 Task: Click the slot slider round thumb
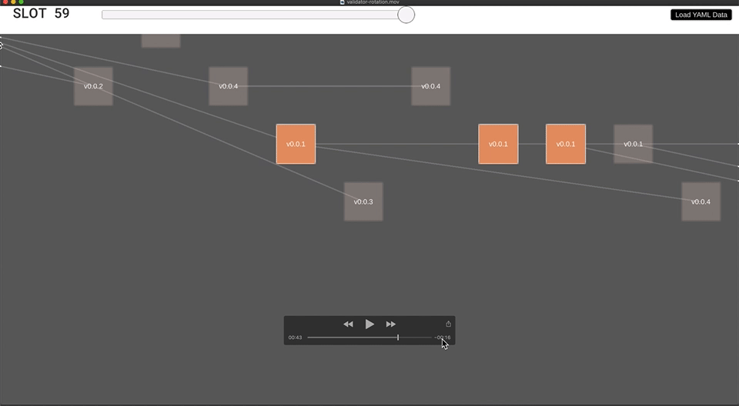coord(406,15)
